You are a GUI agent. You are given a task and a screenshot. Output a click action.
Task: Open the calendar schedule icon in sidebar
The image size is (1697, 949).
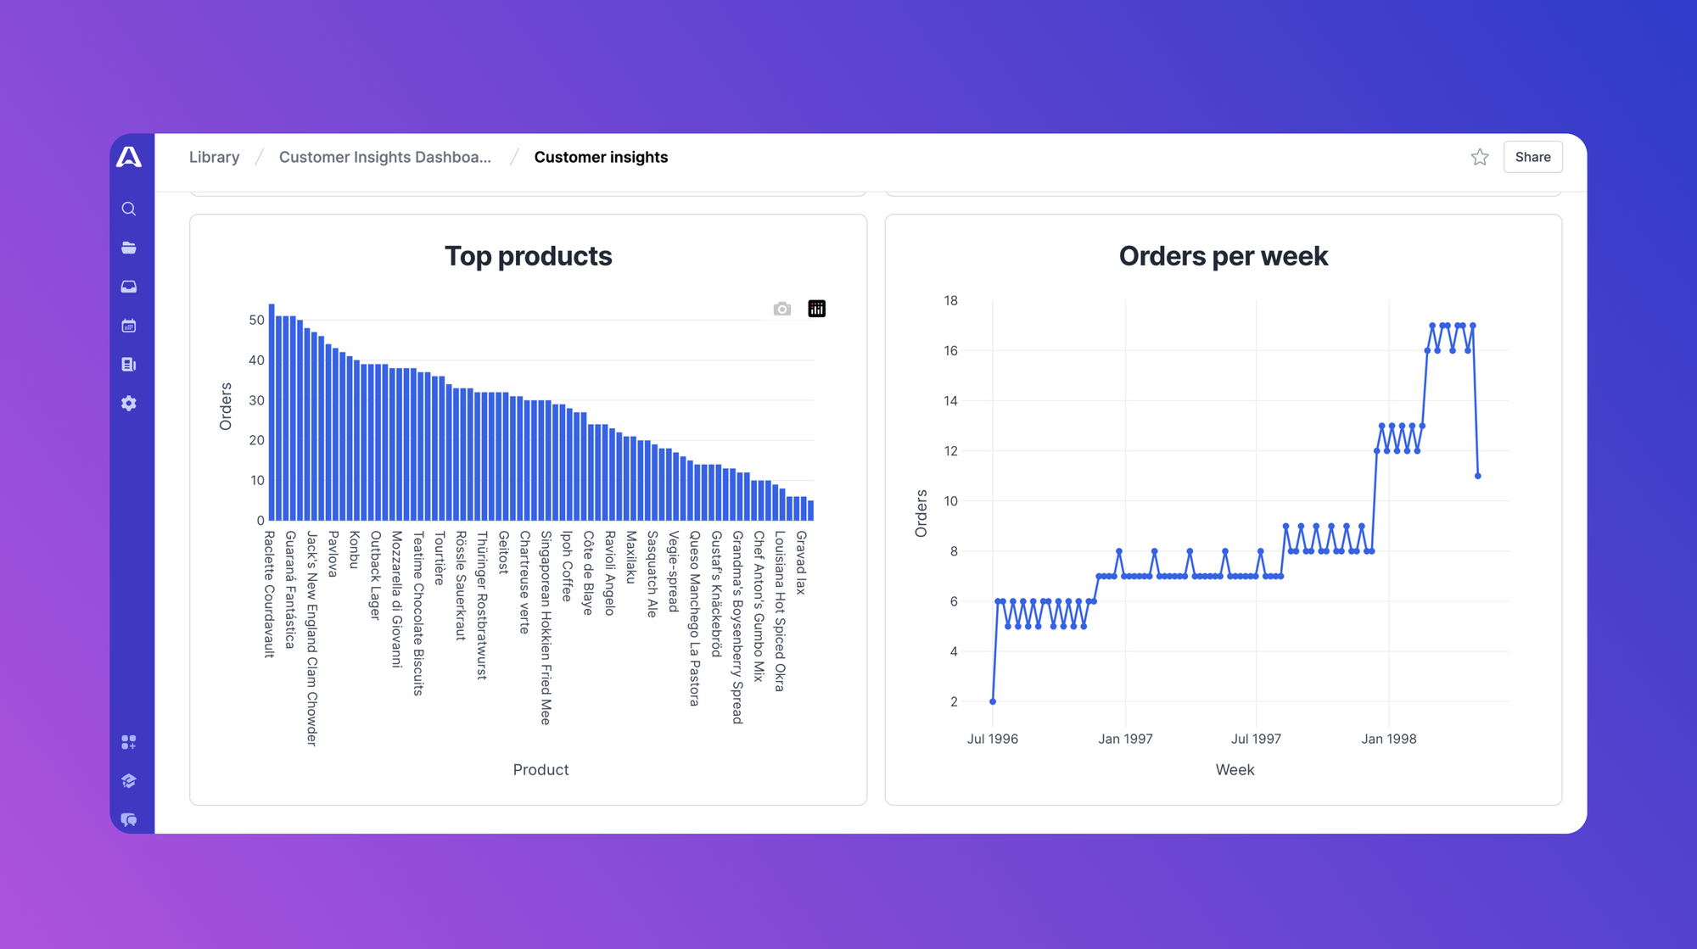[x=129, y=326]
